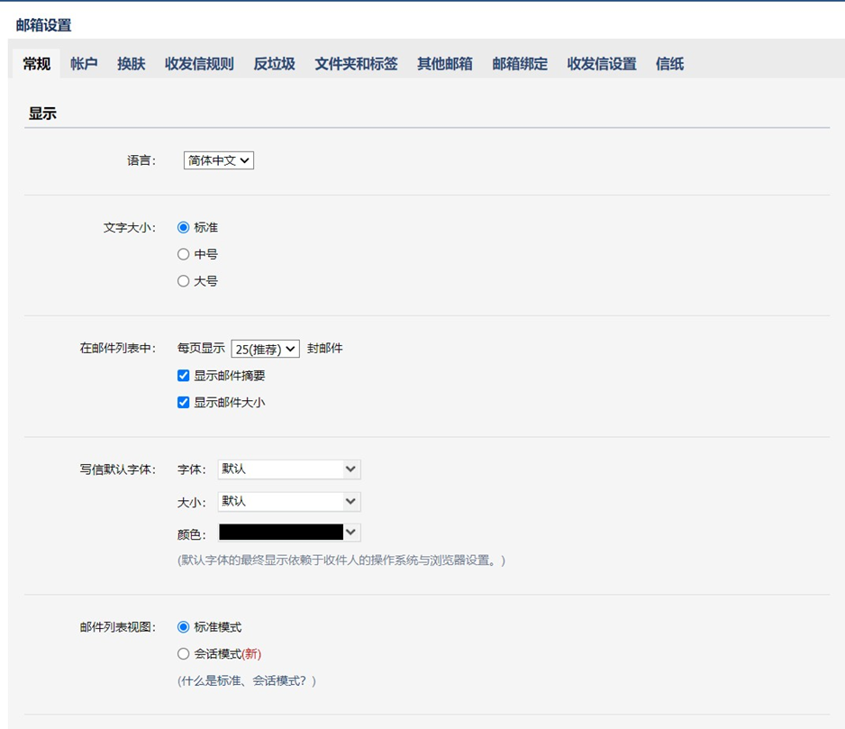
Task: Open the 帐户 tab
Action: [x=84, y=64]
